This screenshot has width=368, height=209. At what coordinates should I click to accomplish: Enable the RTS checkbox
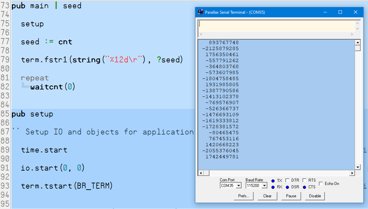304,181
